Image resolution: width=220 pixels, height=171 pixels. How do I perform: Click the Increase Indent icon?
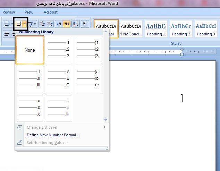point(50,24)
